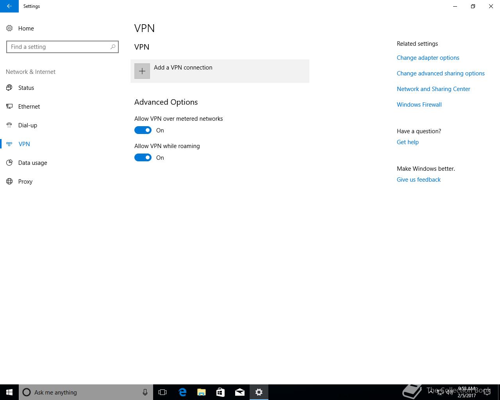Click Give us feedback link
500x400 pixels.
pyautogui.click(x=418, y=180)
